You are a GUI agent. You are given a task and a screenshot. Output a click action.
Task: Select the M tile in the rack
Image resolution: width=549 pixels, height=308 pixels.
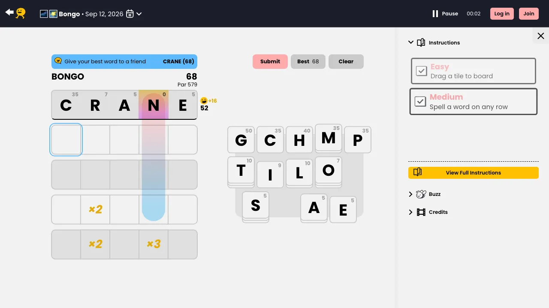tap(329, 137)
